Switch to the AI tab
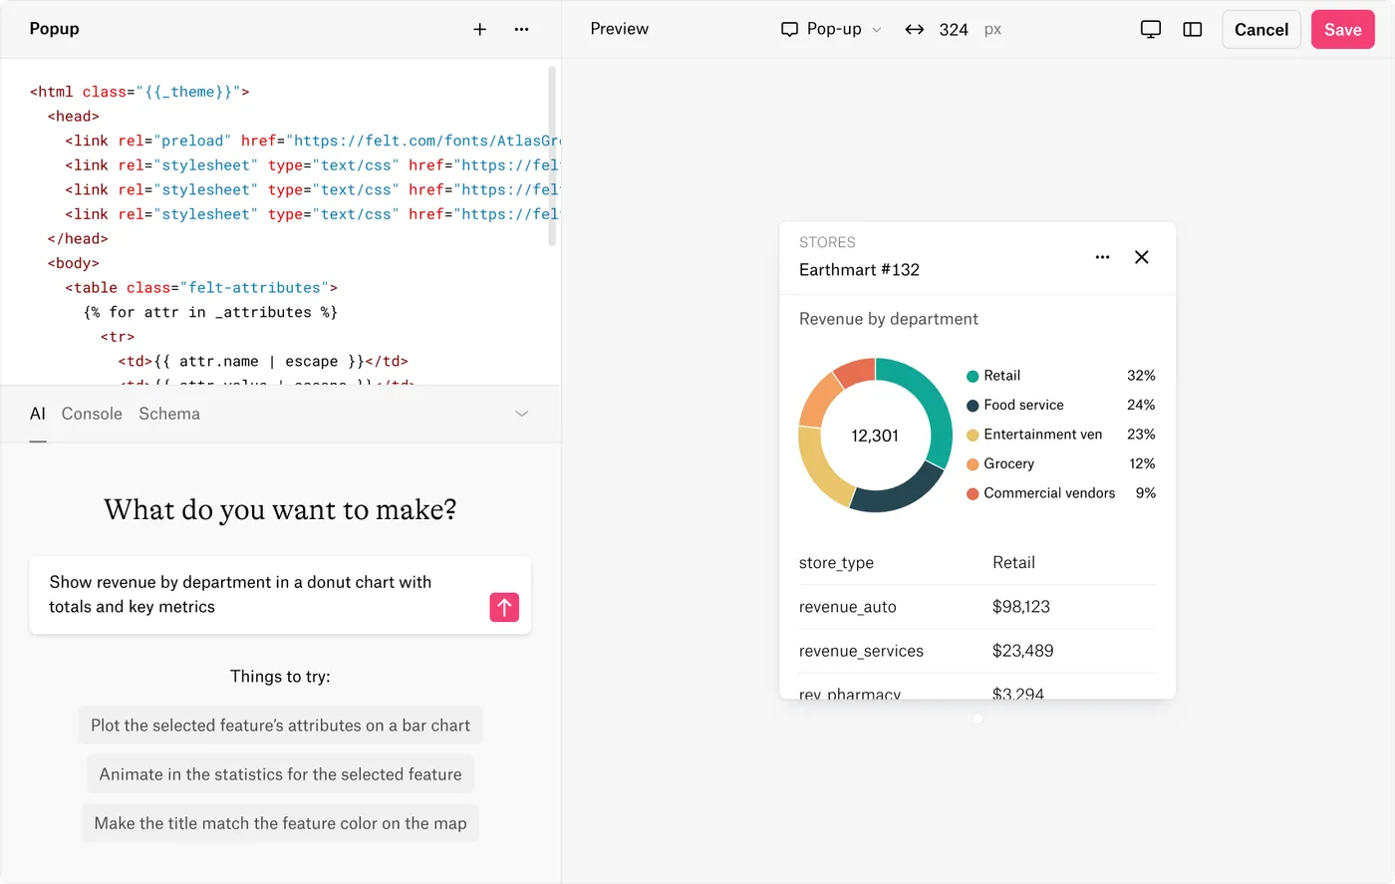 (38, 414)
